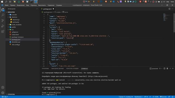
Task: Open .gitignore file in explorer
Action: 15,32
